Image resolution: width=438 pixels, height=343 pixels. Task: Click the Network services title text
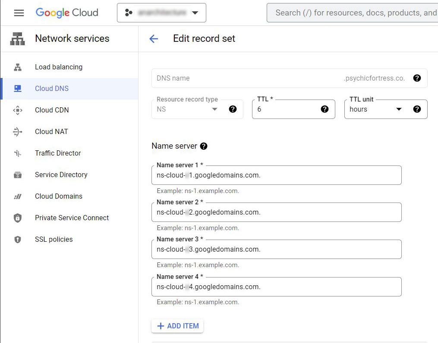(72, 38)
